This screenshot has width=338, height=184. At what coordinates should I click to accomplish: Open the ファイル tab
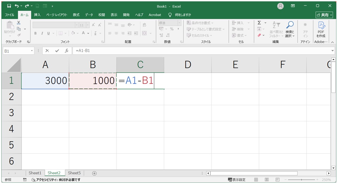[10, 15]
